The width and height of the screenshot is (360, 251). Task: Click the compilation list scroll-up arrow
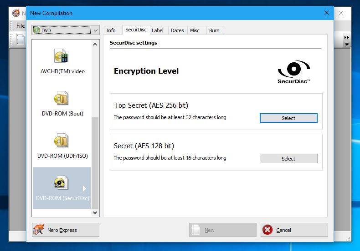tap(95, 44)
